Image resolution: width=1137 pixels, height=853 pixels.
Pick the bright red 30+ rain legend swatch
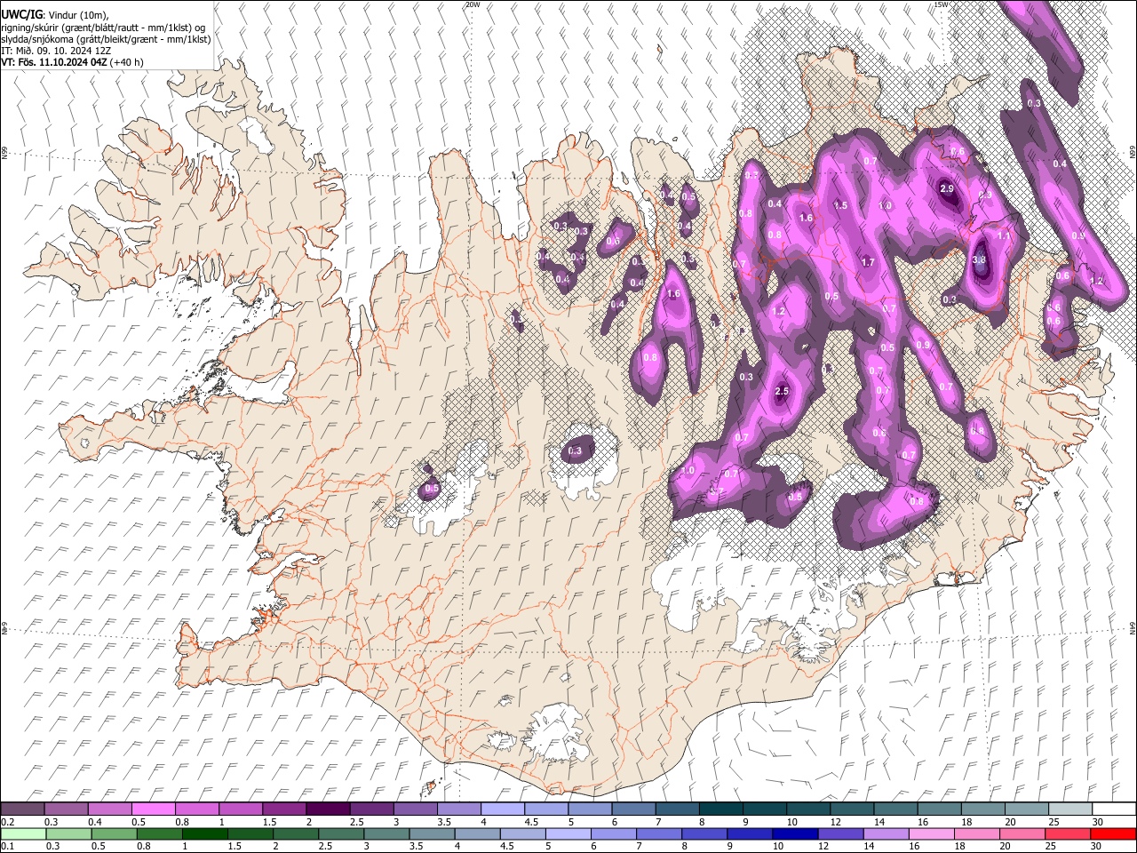(x=1113, y=833)
